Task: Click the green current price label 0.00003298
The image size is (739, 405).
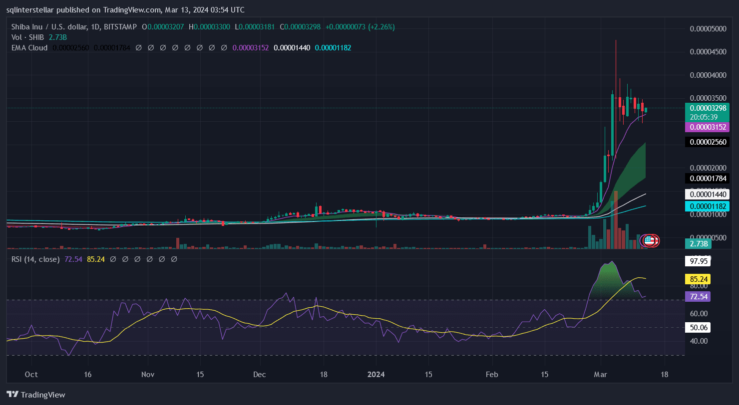Action: pyautogui.click(x=708, y=108)
